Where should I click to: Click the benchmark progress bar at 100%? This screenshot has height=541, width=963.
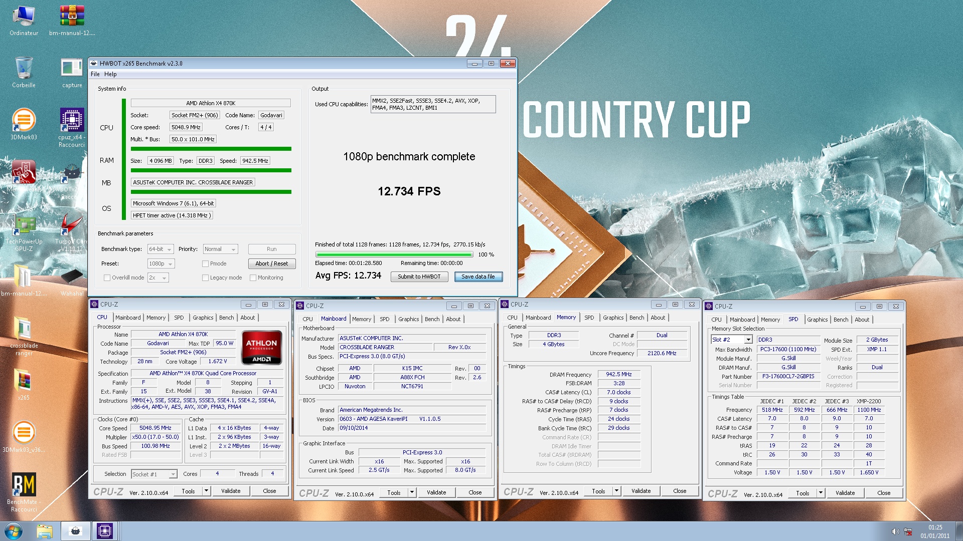click(394, 254)
